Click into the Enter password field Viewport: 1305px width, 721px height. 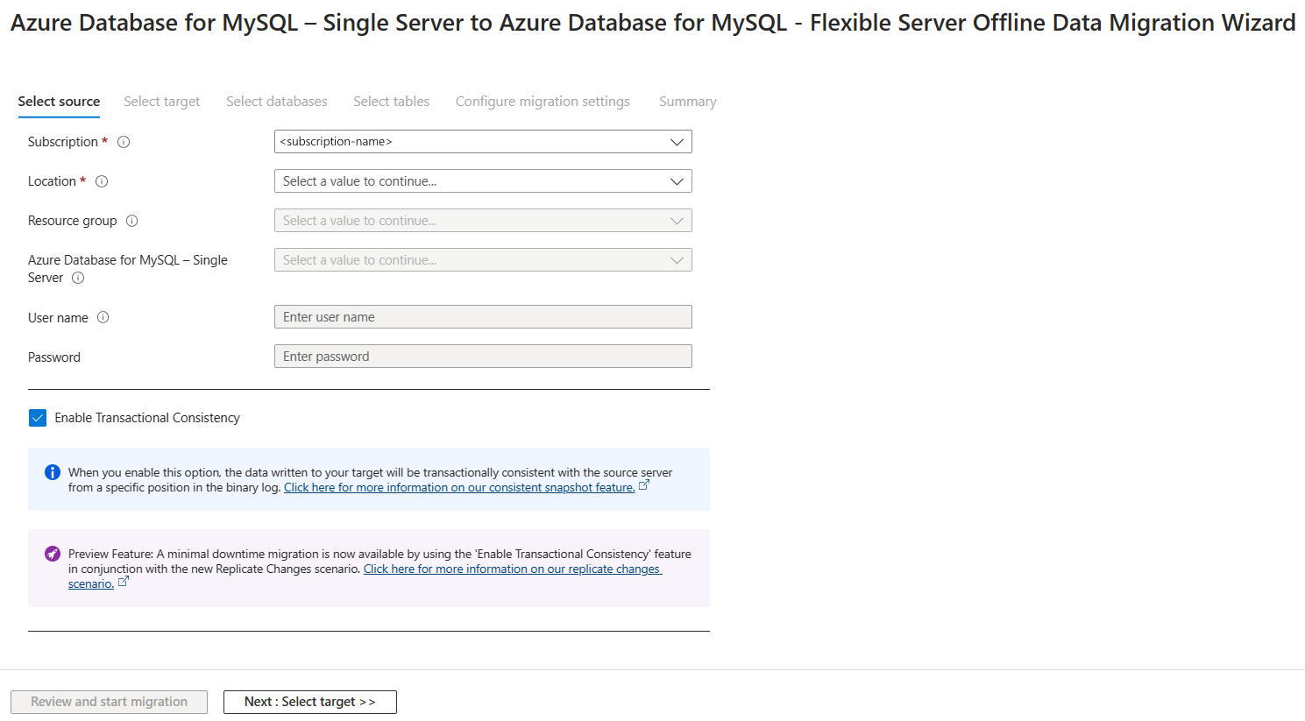coord(483,357)
